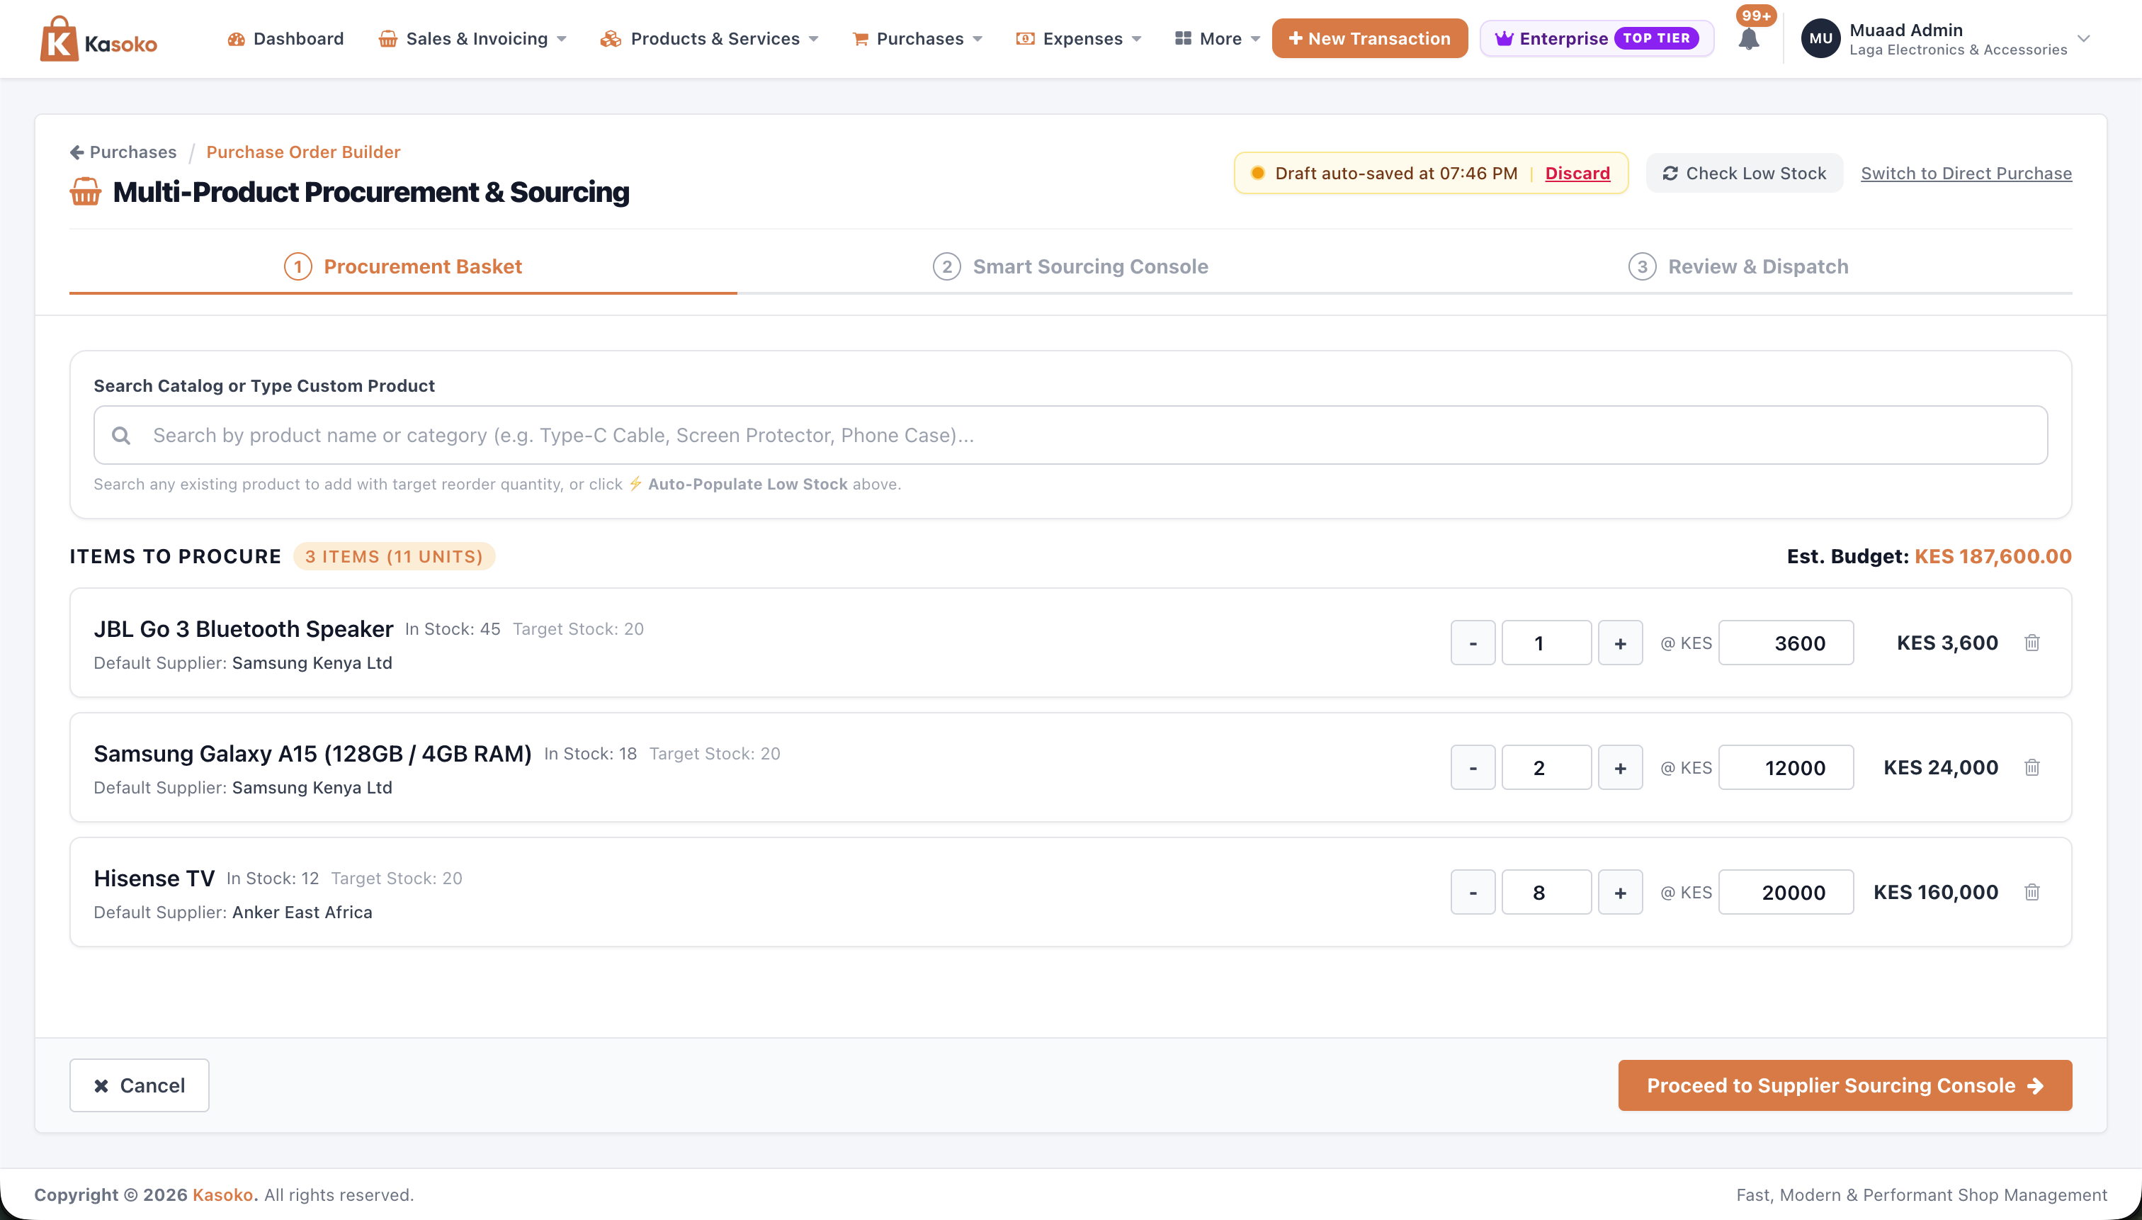Open the notifications bell

click(1748, 40)
